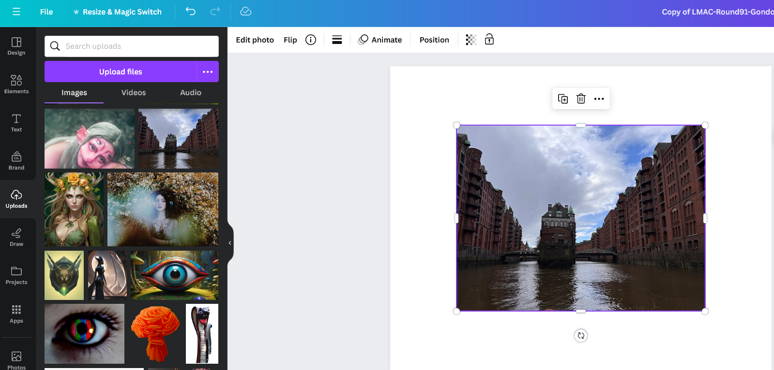Open Resize & Magic Switch

117,12
